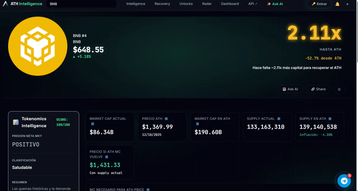
Task: Click info icon beside Precio si ATH MC Vuelve
Action: pos(107,157)
